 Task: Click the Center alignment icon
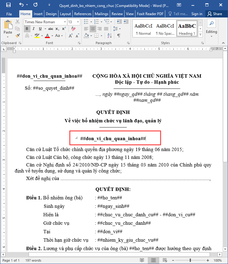(x=93, y=29)
